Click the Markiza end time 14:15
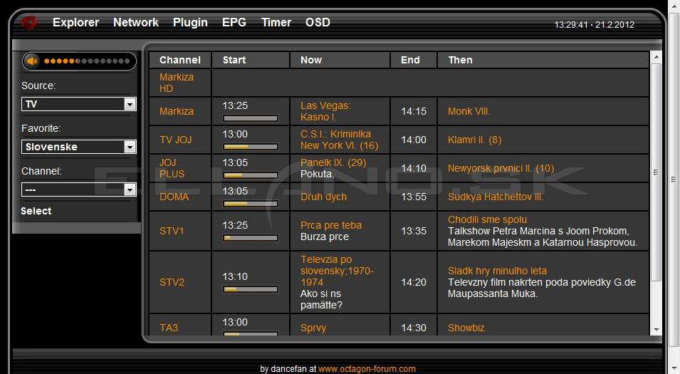Viewport: 680px width, 374px height. (x=413, y=111)
